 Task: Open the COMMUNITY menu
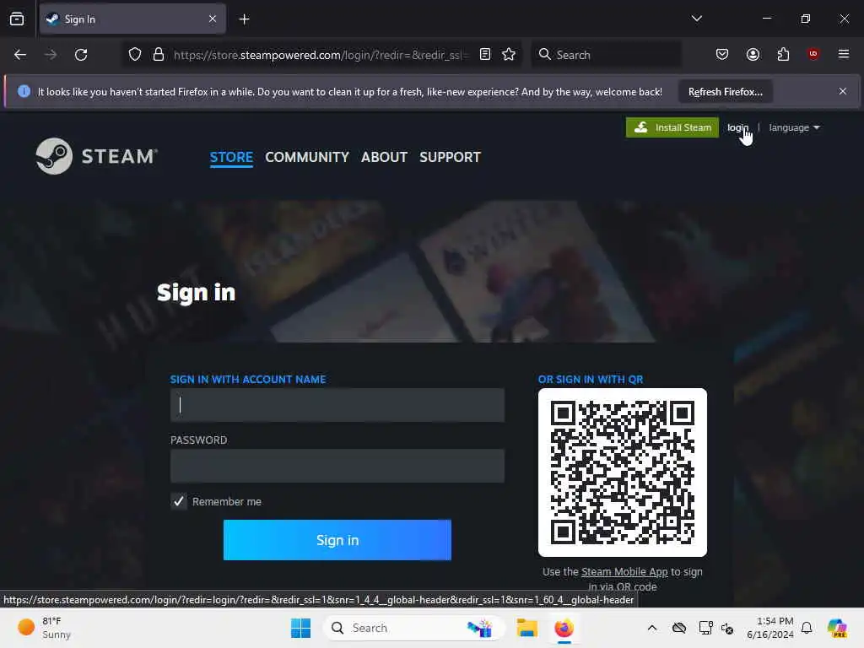307,157
